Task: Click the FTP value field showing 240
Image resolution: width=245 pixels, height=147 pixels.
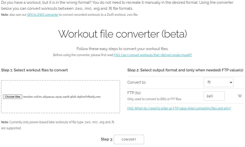Action: tap(214, 96)
